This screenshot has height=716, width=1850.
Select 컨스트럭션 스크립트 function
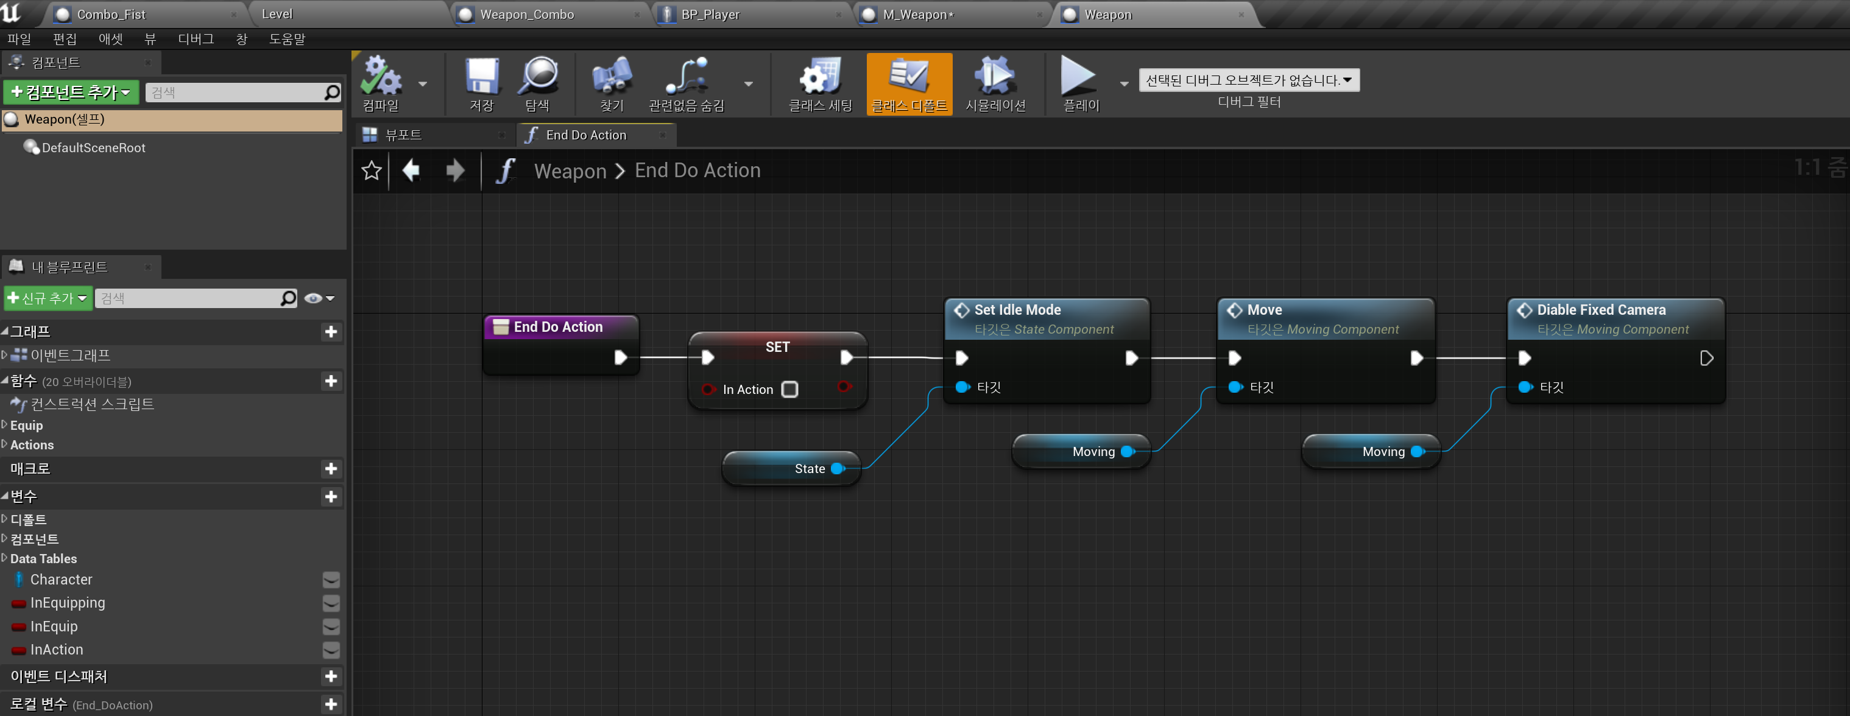pos(92,404)
